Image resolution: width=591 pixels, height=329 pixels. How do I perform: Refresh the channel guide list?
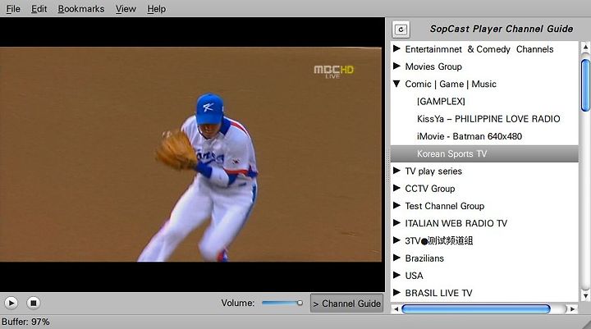(401, 30)
